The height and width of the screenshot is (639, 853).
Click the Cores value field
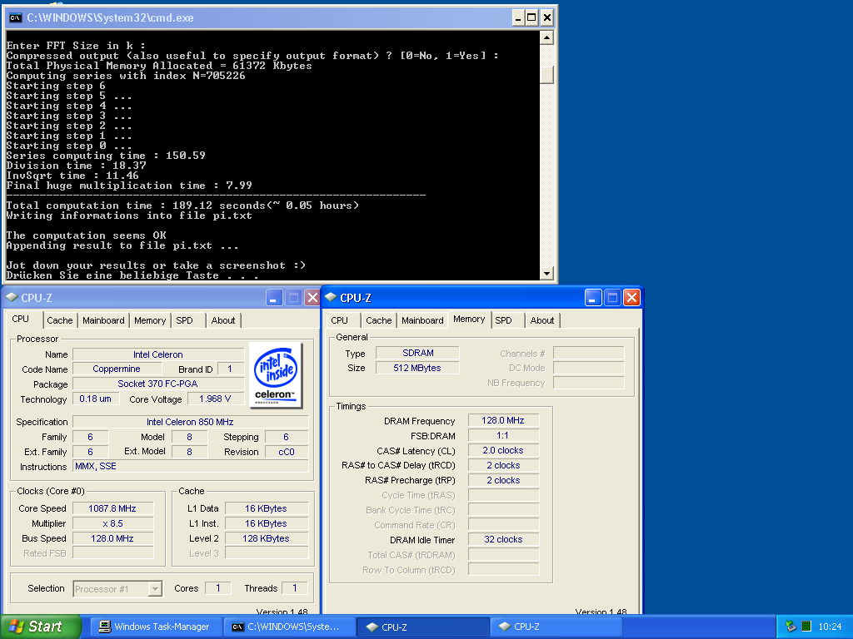(218, 588)
